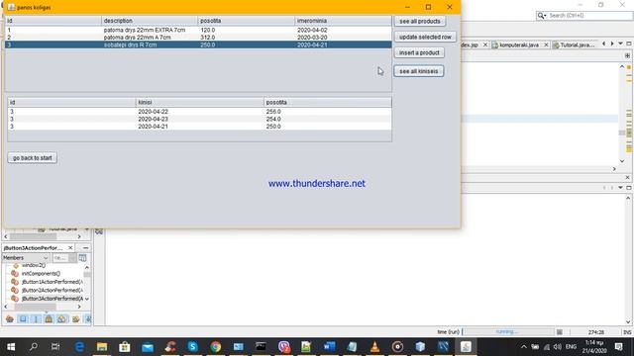Toggle third Navigator filter icon
634x356 pixels.
pyautogui.click(x=36, y=318)
